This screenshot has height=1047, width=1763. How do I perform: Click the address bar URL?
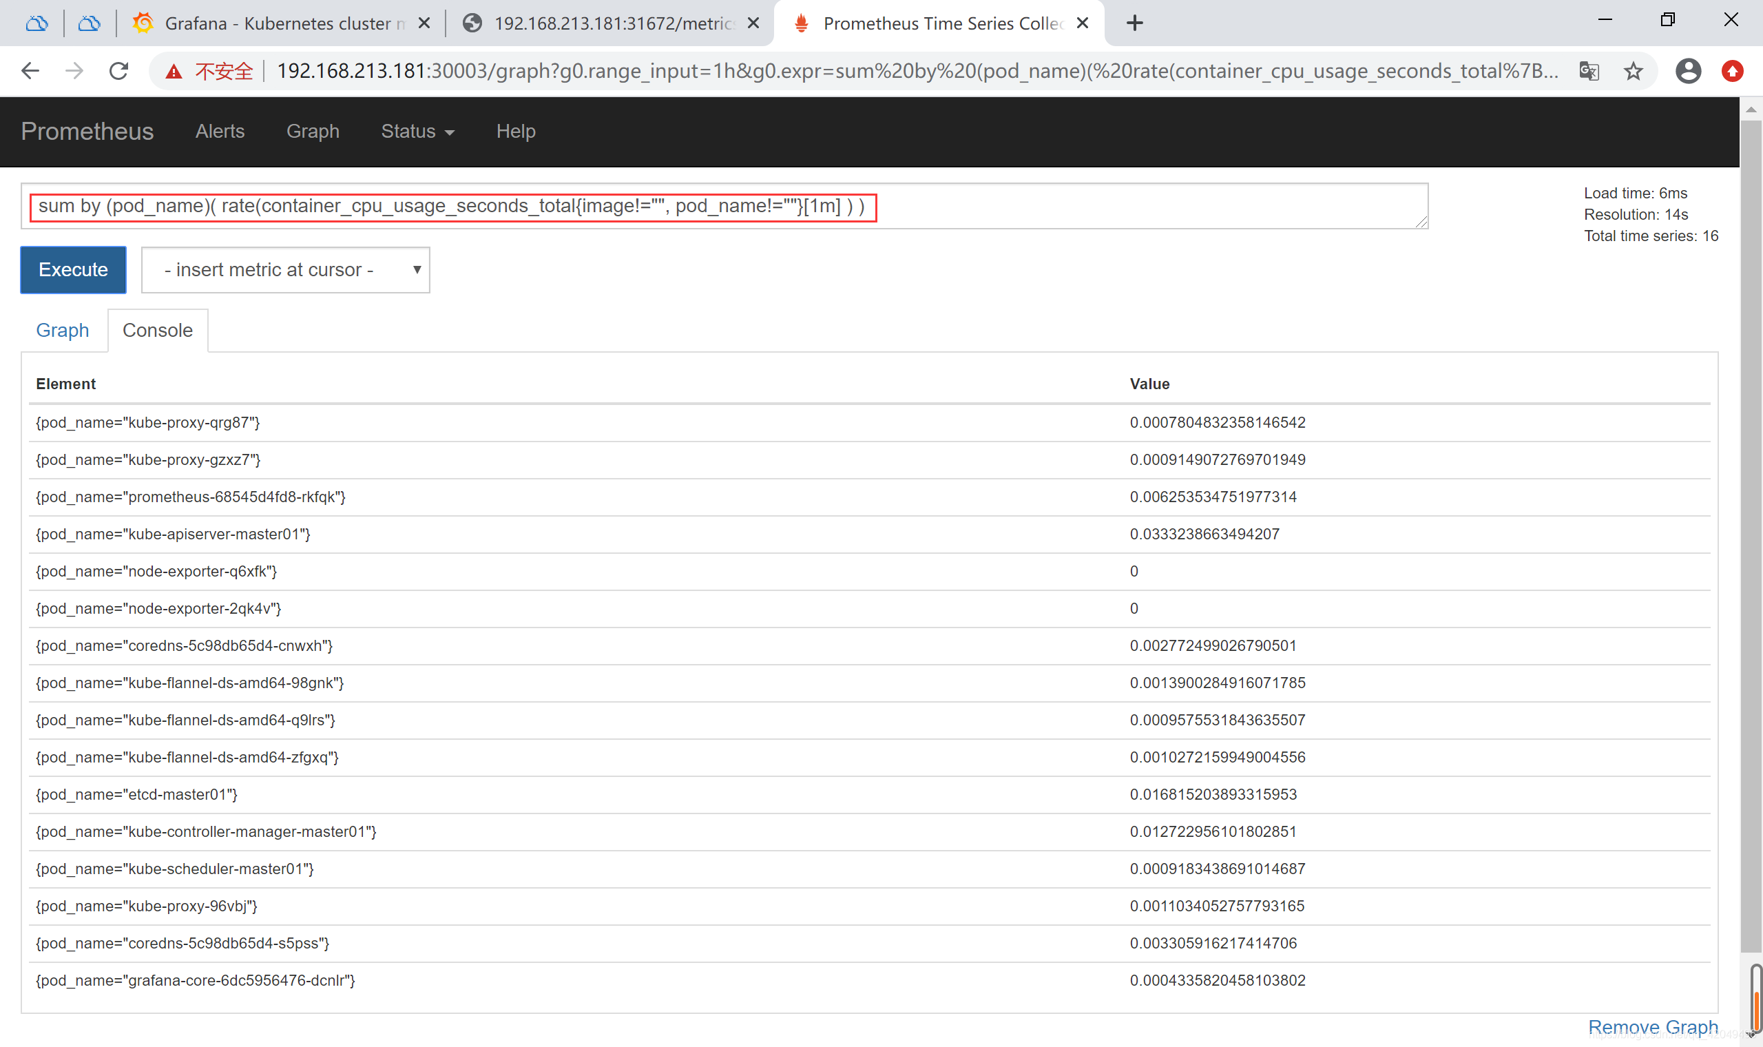point(917,70)
